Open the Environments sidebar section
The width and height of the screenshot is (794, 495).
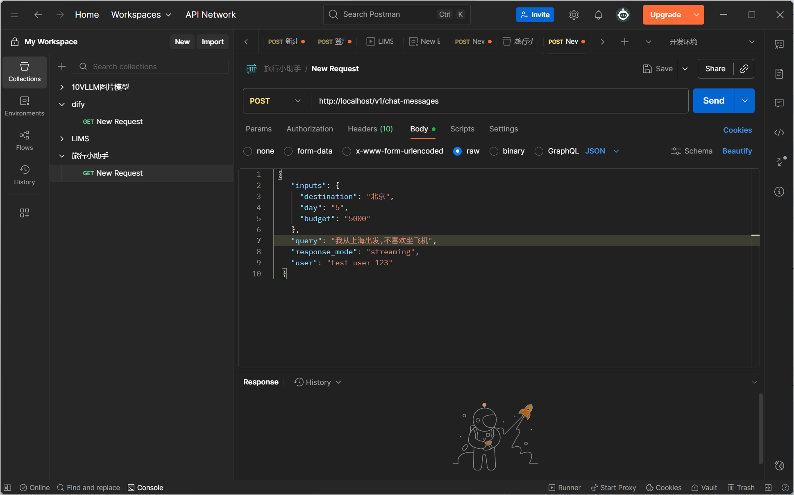24,106
